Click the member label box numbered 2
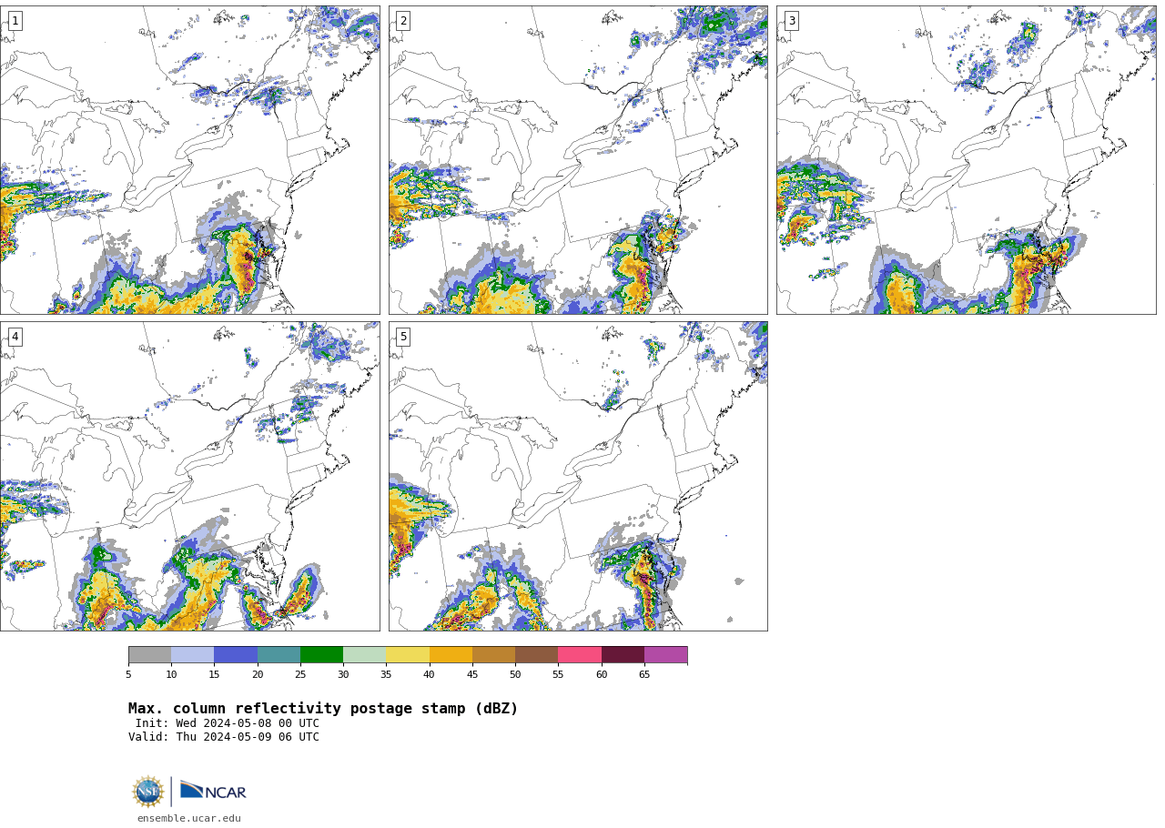This screenshot has height=828, width=1165. click(x=403, y=21)
